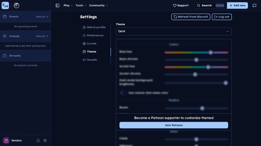261x146 pixels.
Task: Click the Sendou username
Action: pyautogui.click(x=17, y=140)
